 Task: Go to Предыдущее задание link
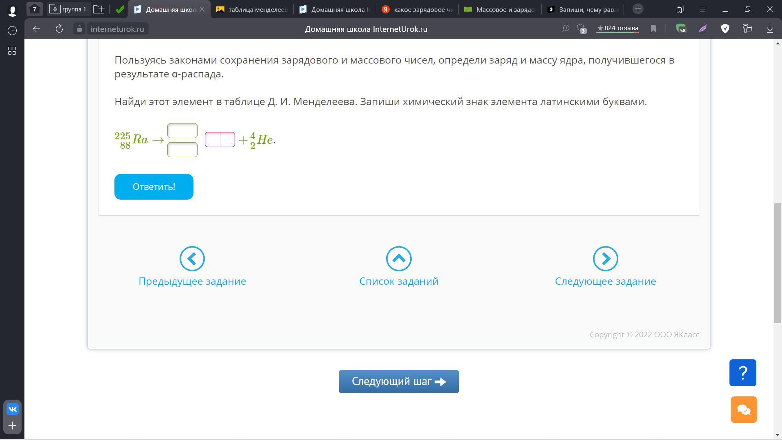point(192,281)
